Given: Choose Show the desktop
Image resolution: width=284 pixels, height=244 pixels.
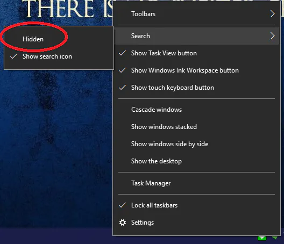Looking at the screenshot, I should tap(197, 161).
